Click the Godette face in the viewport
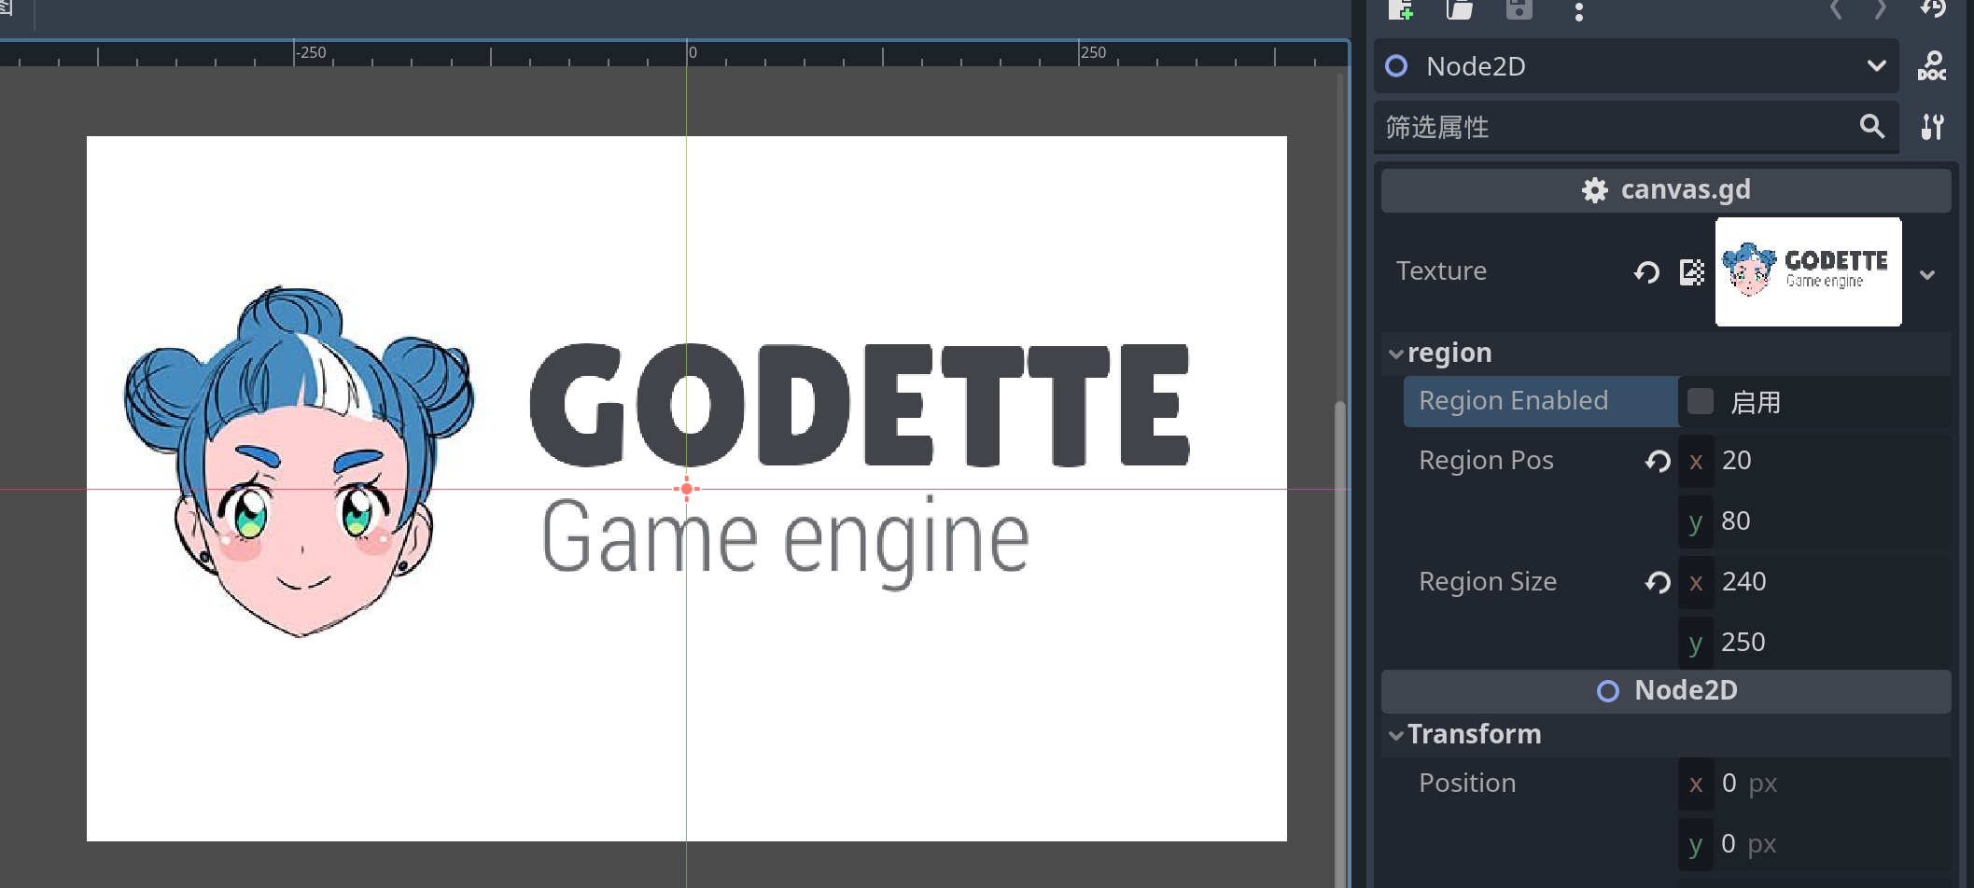1974x888 pixels. pyautogui.click(x=301, y=462)
